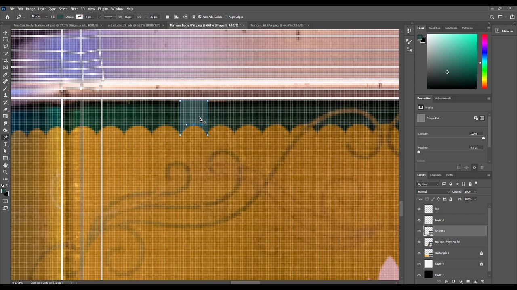
Task: Select the Clone Stamp tool
Action: pyautogui.click(x=5, y=95)
